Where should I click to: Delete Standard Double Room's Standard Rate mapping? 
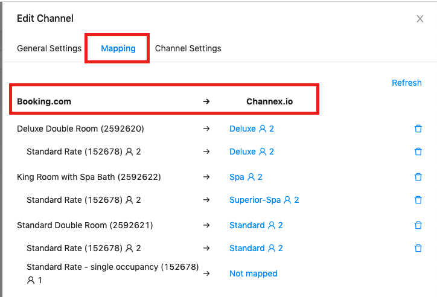pyautogui.click(x=418, y=248)
